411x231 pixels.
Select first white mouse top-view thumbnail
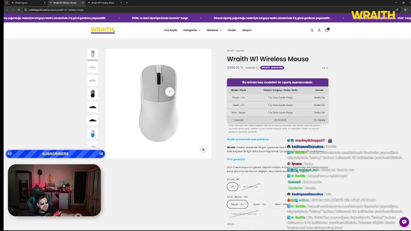[93, 54]
